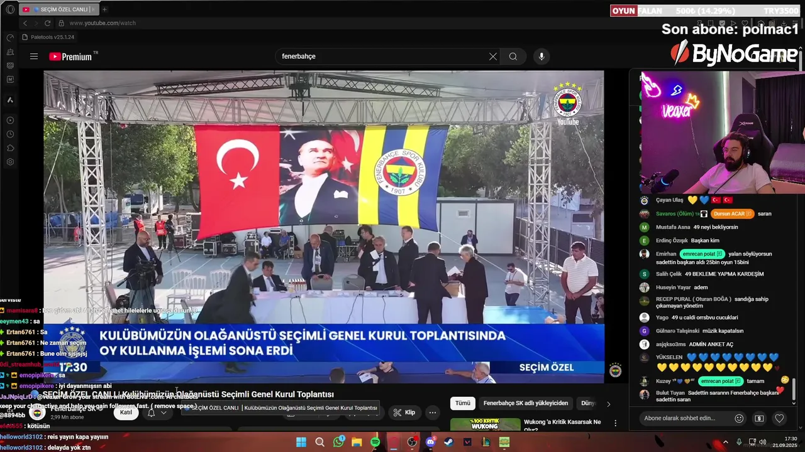Open the Opera sidebar striped panel icon
805x452 pixels.
tap(10, 65)
